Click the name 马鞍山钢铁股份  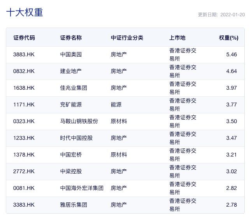pyautogui.click(x=79, y=121)
